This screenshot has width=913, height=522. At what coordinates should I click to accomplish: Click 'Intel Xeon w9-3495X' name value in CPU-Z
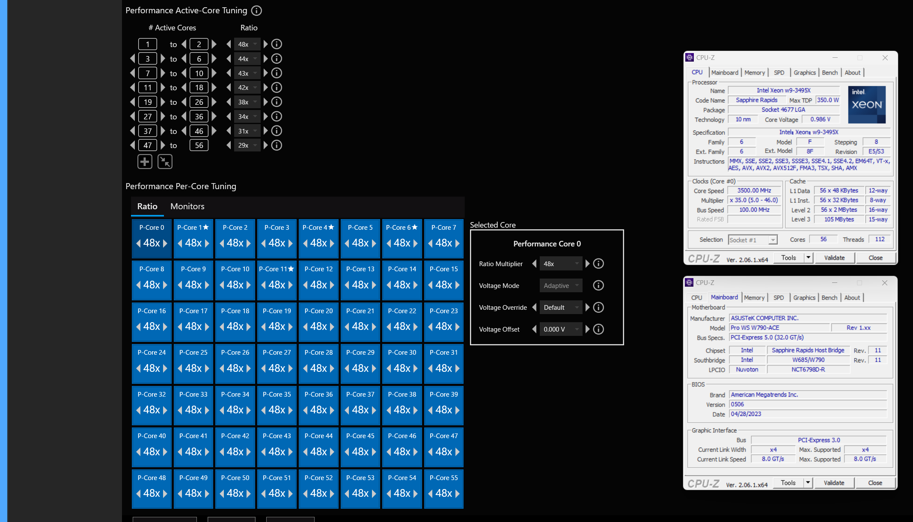[x=783, y=90]
